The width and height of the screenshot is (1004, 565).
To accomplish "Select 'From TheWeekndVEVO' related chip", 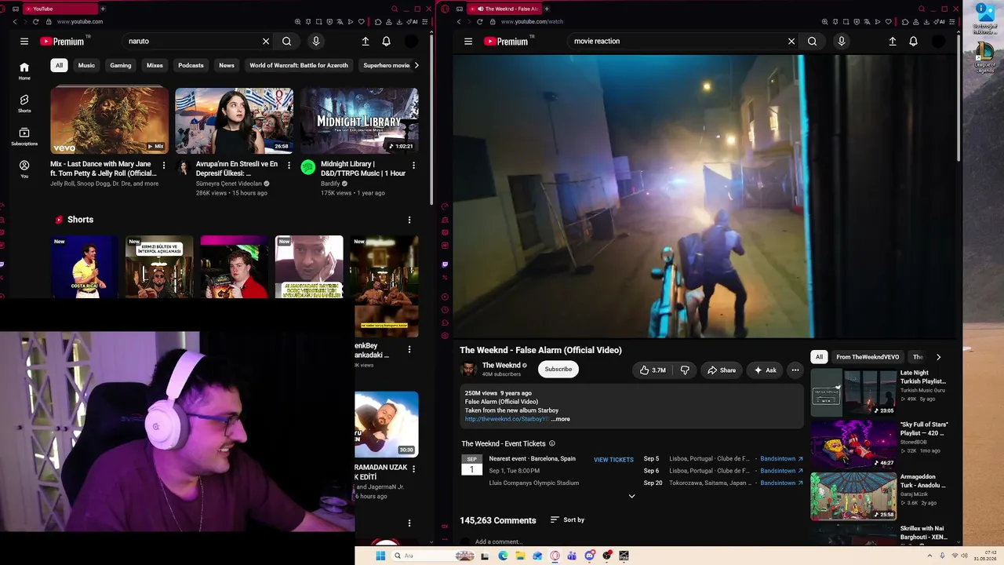I will point(868,357).
